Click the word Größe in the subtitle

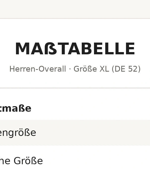[x=85, y=69]
